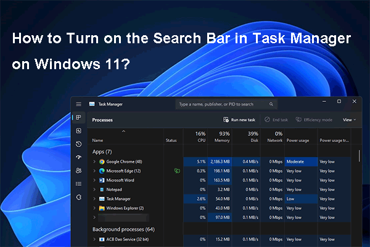Click the Google Chrome app icon
Viewport: 370px width, 247px height.
pos(102,162)
